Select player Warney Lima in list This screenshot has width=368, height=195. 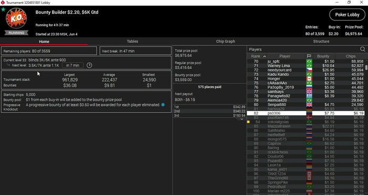pos(306,66)
